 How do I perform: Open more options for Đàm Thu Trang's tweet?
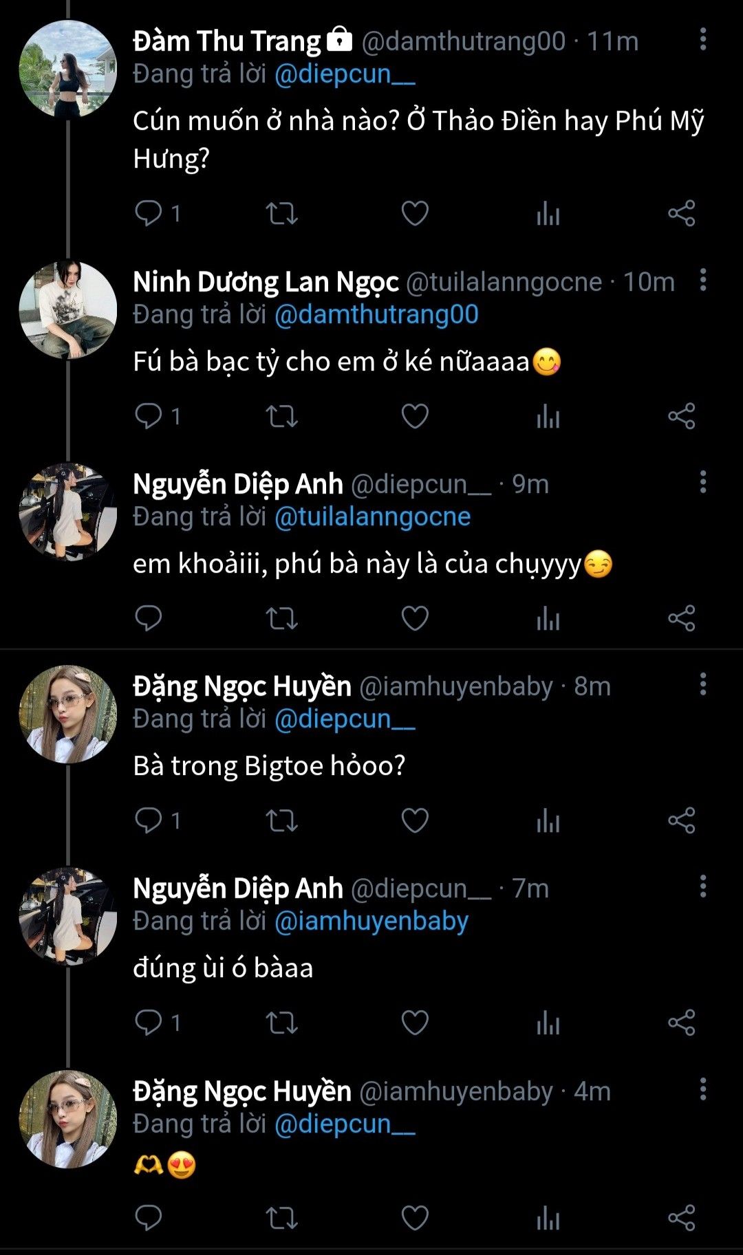click(x=702, y=40)
